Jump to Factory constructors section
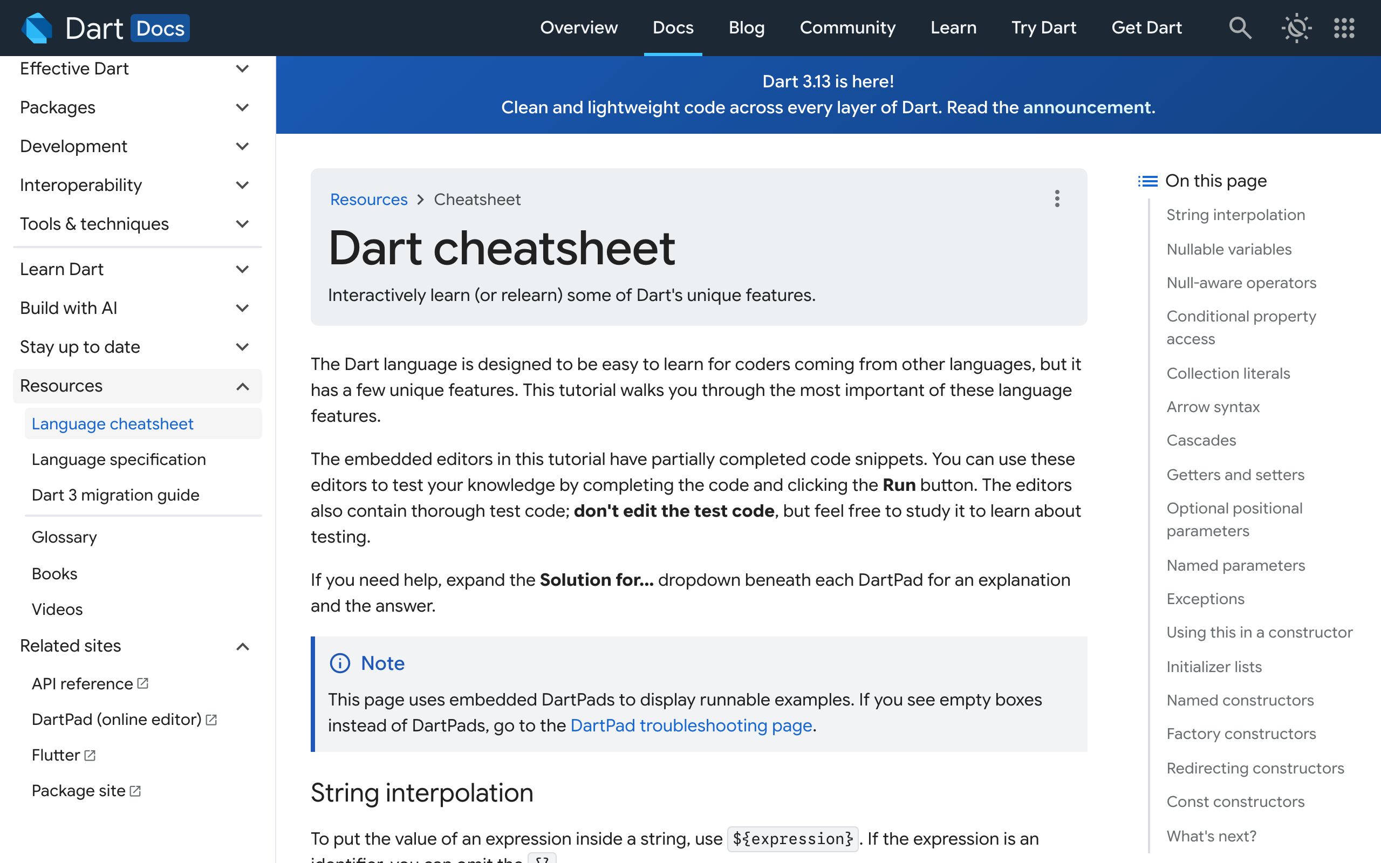The image size is (1381, 863). tap(1241, 734)
